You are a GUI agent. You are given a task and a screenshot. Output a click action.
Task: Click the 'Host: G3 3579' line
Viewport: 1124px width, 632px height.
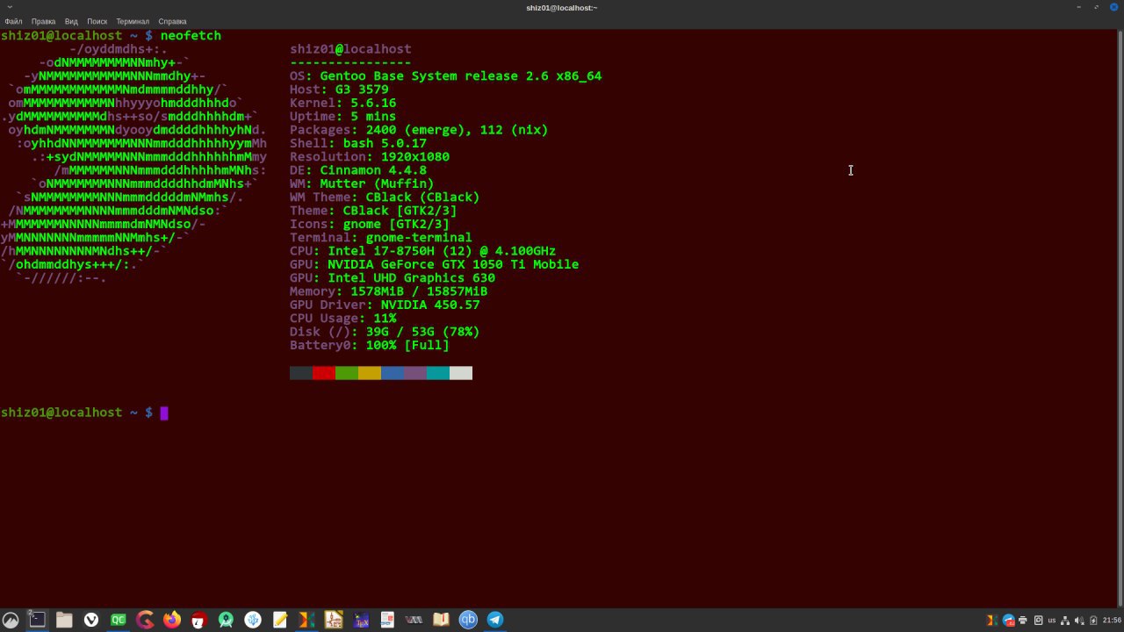[x=339, y=90]
